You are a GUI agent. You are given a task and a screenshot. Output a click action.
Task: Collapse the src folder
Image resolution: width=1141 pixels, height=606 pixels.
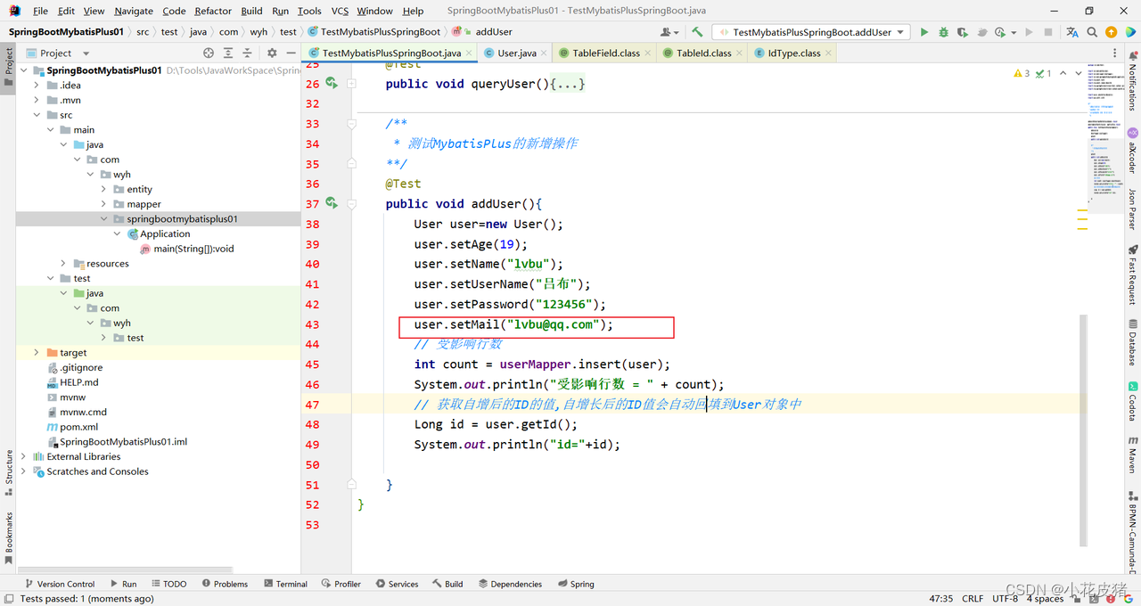coord(37,115)
